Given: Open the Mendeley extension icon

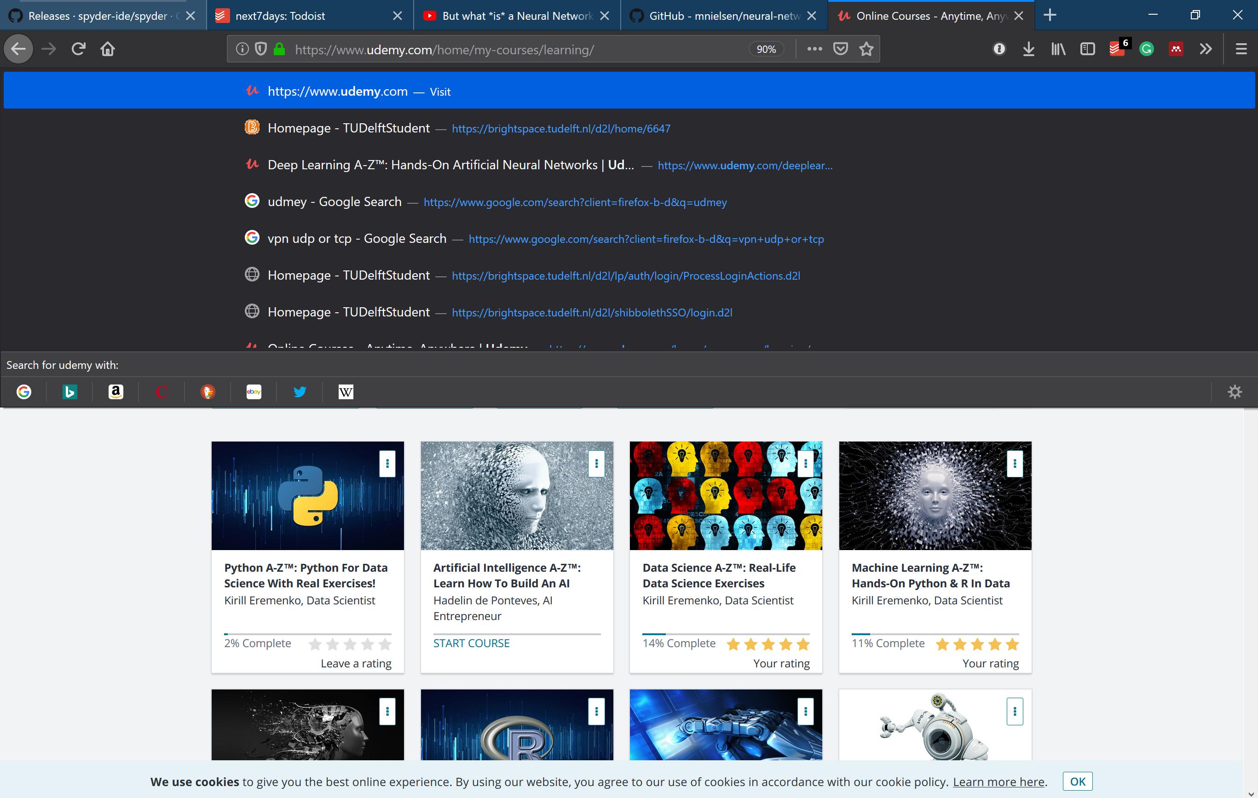Looking at the screenshot, I should point(1176,49).
